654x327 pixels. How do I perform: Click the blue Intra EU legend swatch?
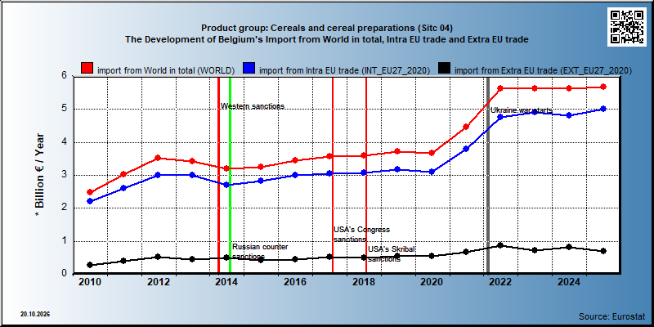coord(249,69)
